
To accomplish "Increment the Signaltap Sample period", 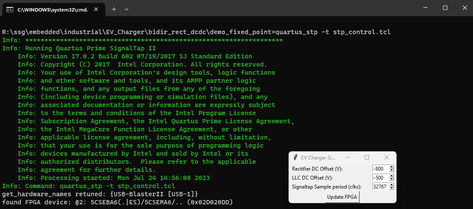I will point(391,185).
